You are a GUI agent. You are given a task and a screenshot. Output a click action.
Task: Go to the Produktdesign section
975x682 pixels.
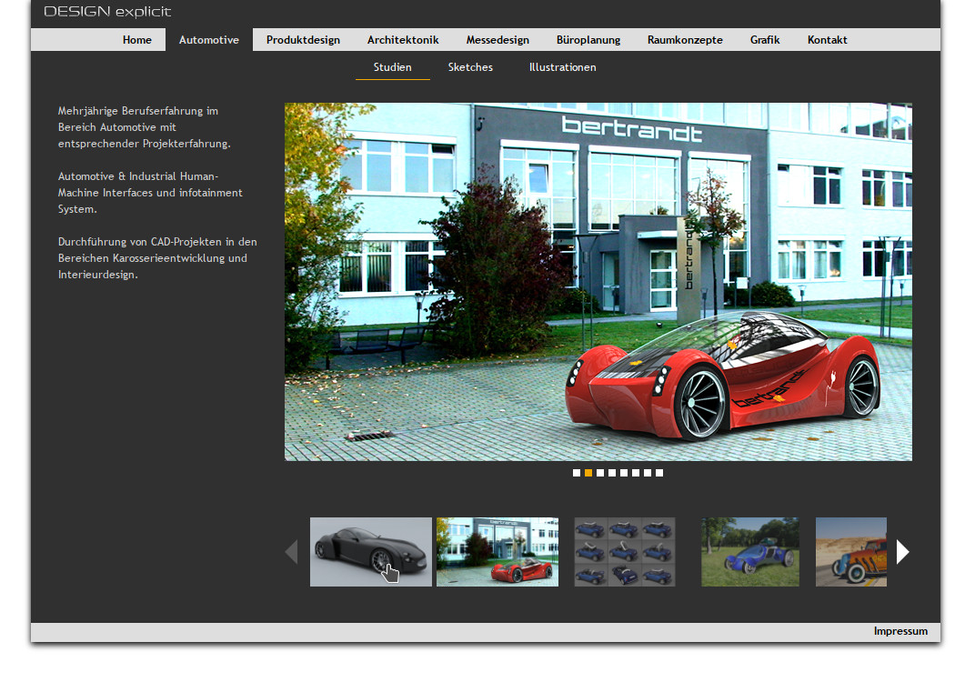[x=304, y=40]
